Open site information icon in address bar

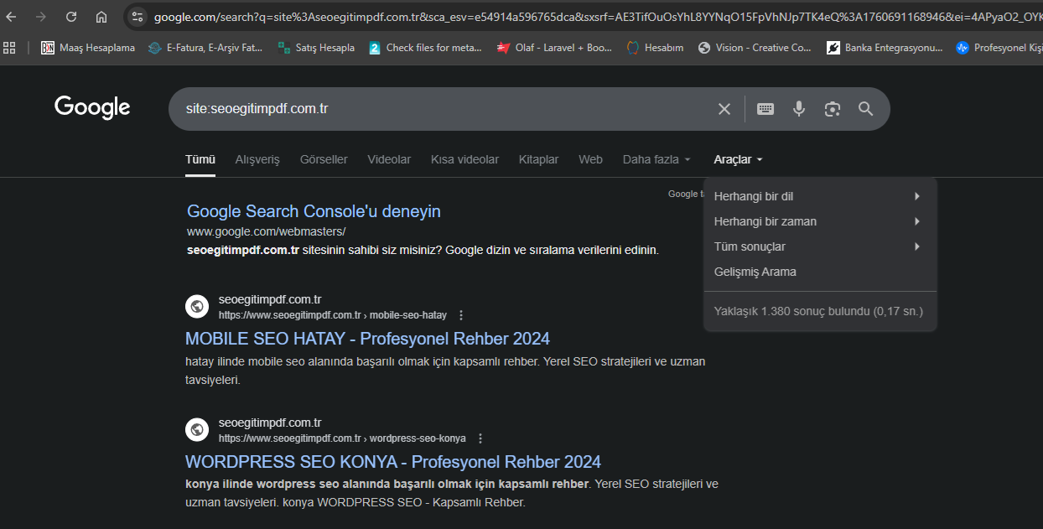[138, 17]
